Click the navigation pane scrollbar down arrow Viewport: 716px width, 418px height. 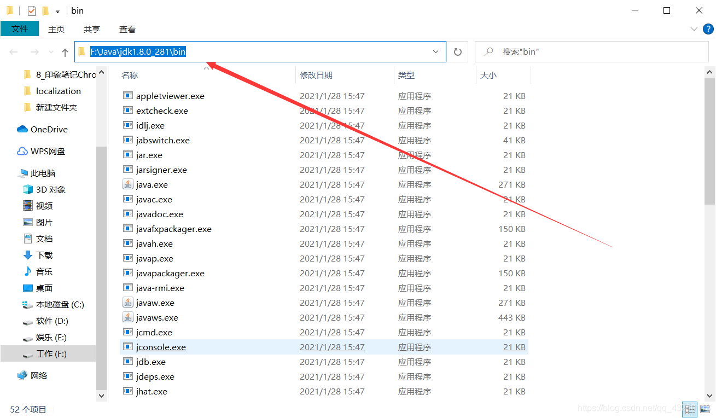coord(101,395)
